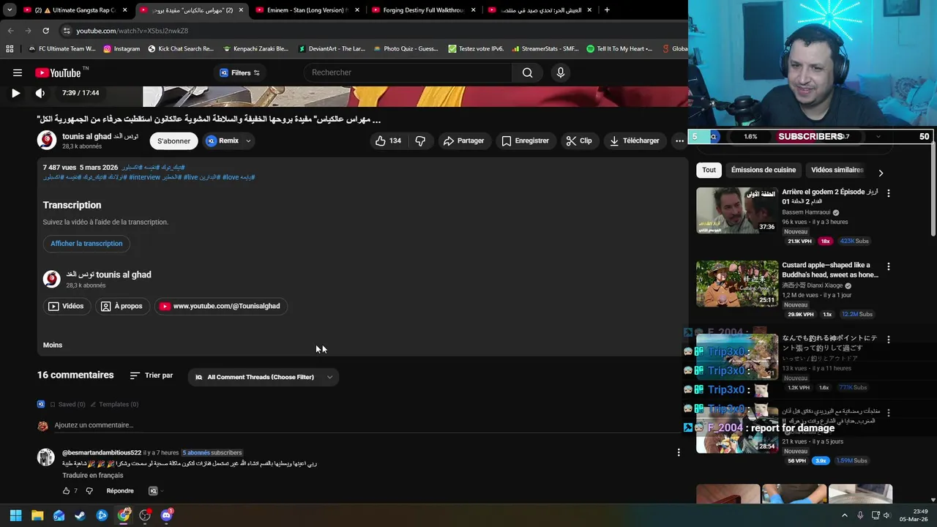Open more actions next to Télécharger

pyautogui.click(x=679, y=141)
